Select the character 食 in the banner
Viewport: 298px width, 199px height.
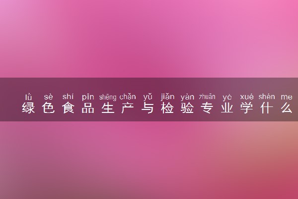68,108
